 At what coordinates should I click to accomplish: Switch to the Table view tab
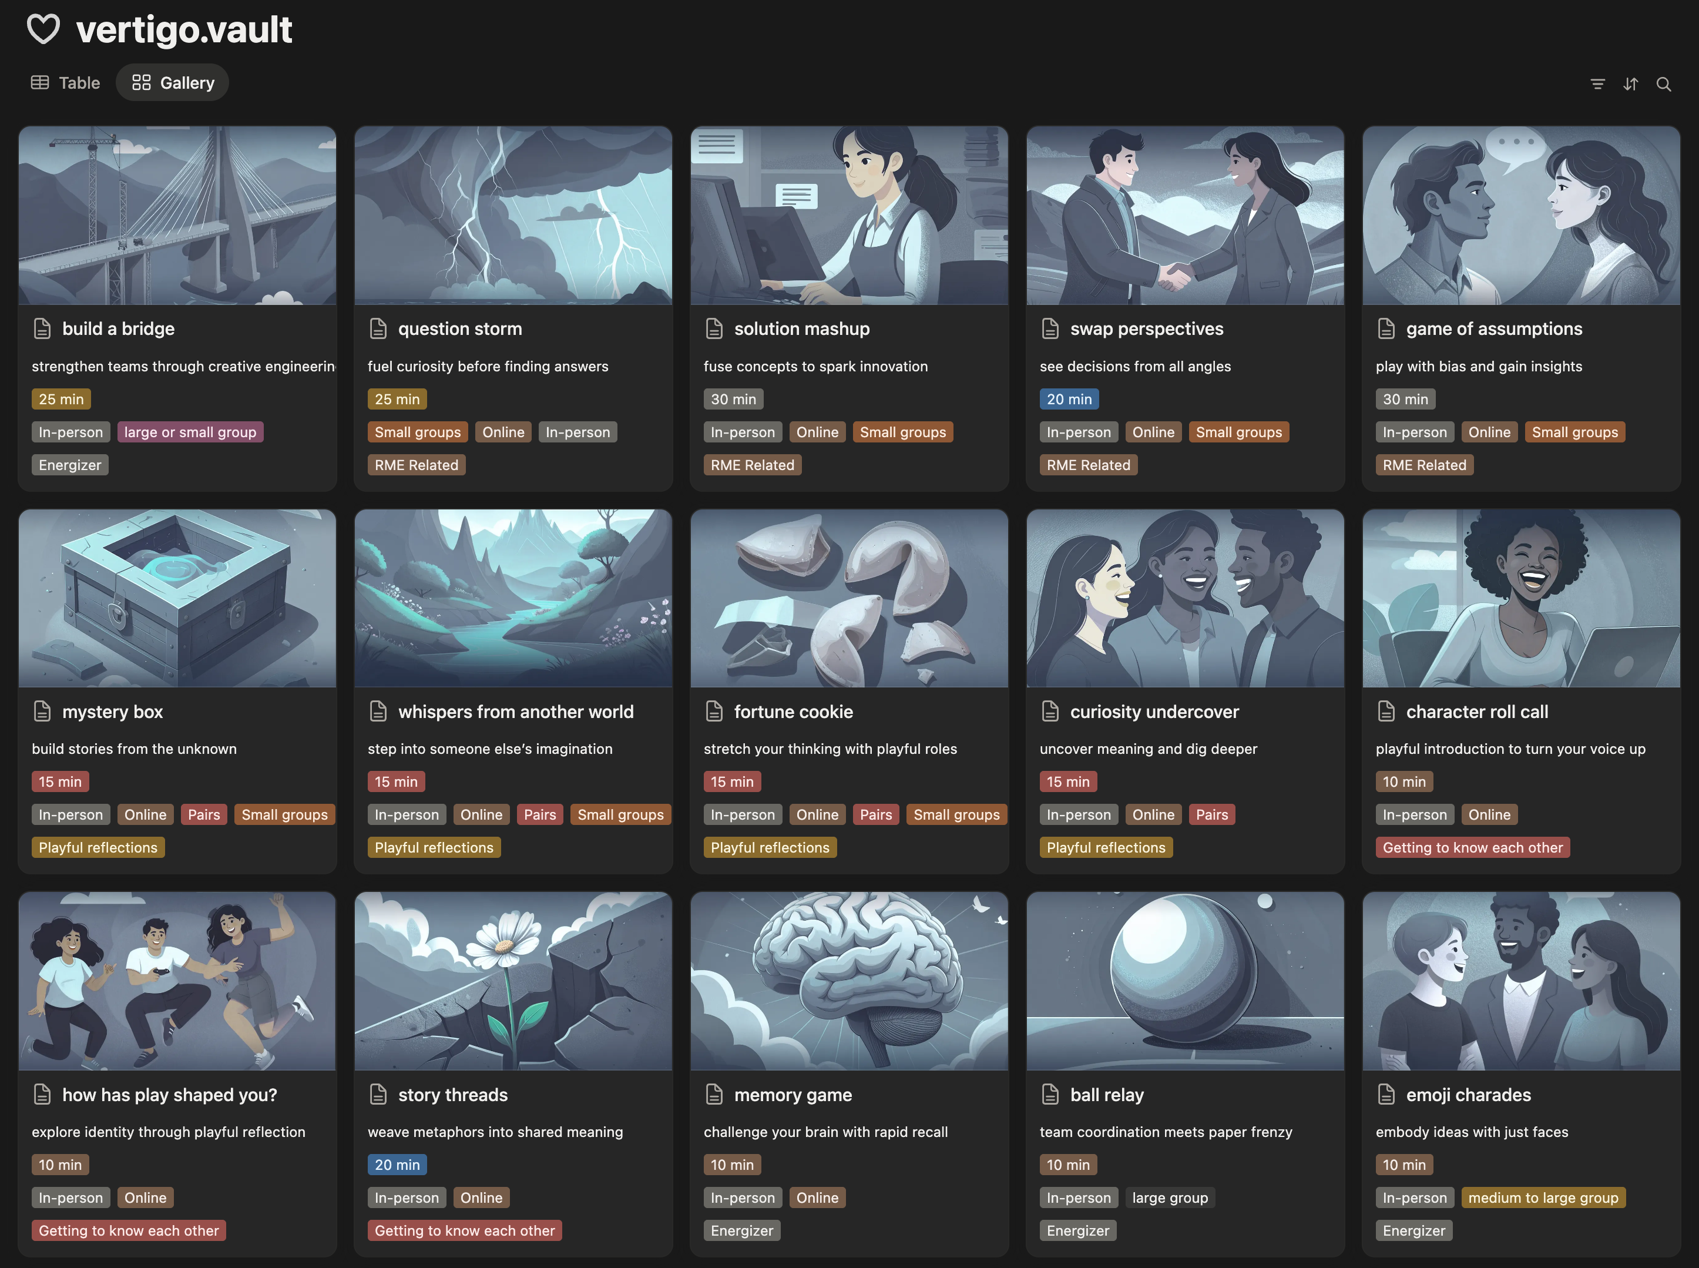[65, 83]
